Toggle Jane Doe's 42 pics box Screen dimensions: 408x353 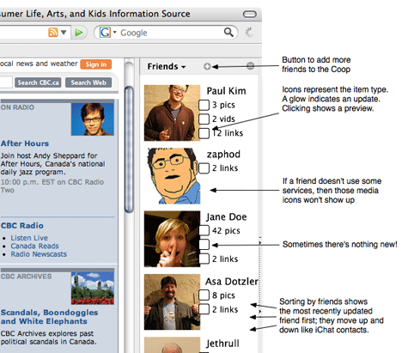pyautogui.click(x=204, y=230)
